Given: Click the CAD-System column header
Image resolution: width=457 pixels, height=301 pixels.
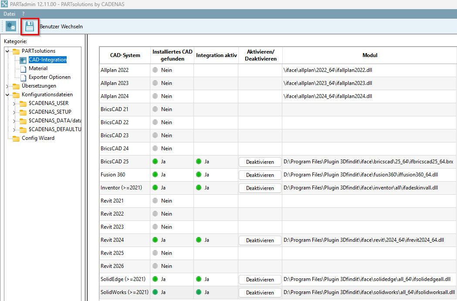Looking at the screenshot, I should point(125,55).
